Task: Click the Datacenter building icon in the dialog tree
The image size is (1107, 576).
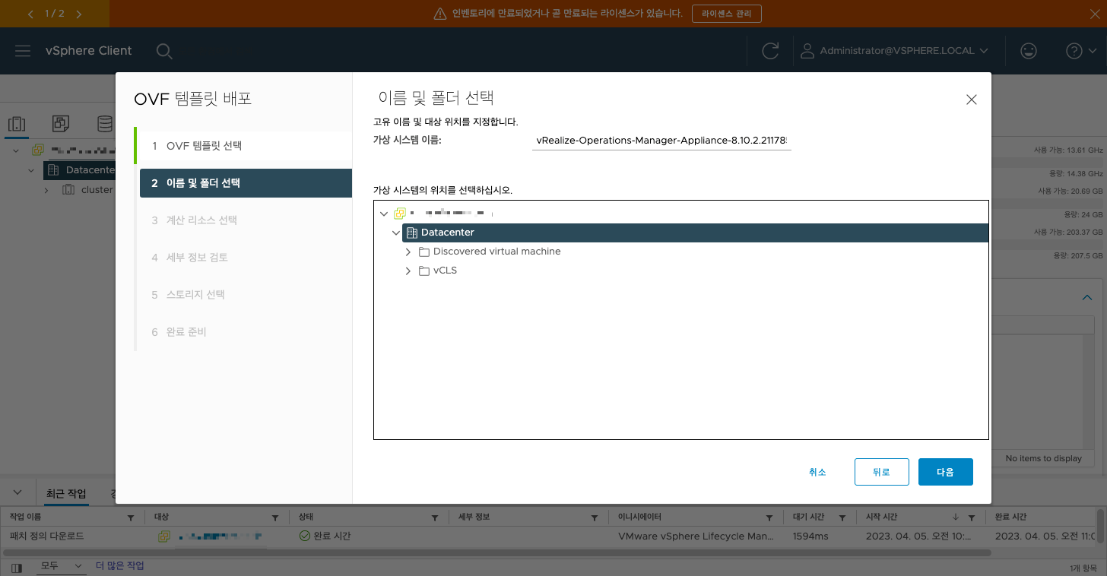Action: coord(412,233)
